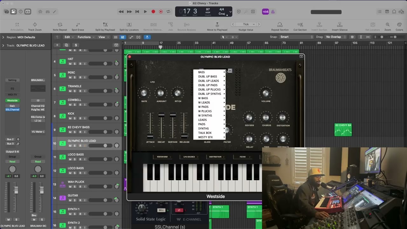Screen dimensions: 407x229
Task: Click the Record button in transport
Action: [153, 12]
